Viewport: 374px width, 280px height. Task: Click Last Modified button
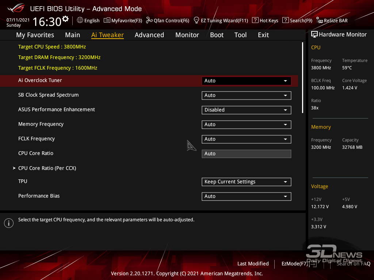253,264
